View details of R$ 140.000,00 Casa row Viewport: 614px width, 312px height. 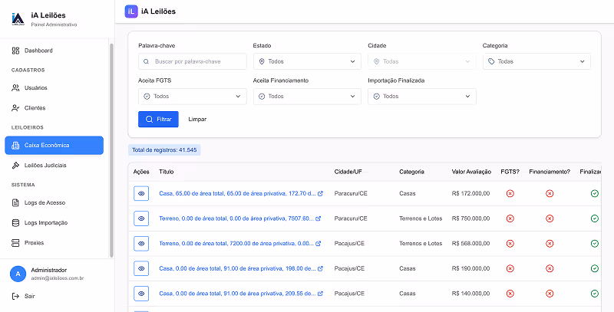141,294
